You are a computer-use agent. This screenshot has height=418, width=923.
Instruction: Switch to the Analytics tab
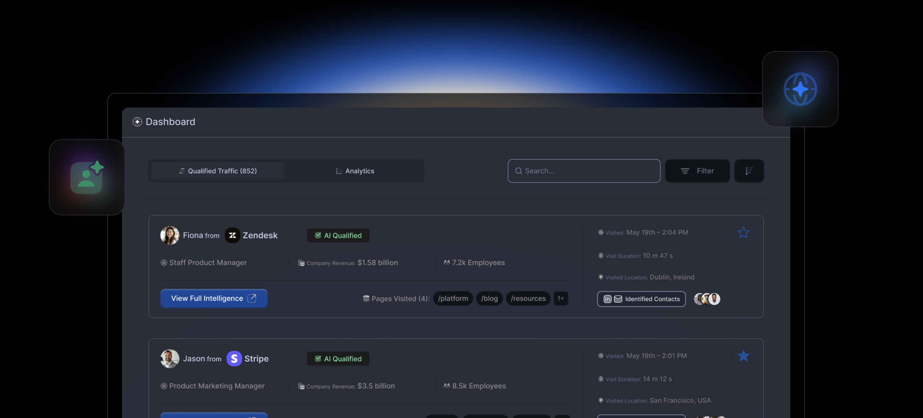coord(355,171)
